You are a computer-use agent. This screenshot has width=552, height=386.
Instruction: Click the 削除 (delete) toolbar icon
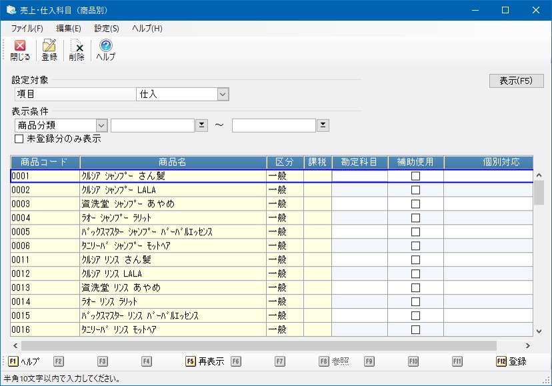[77, 50]
